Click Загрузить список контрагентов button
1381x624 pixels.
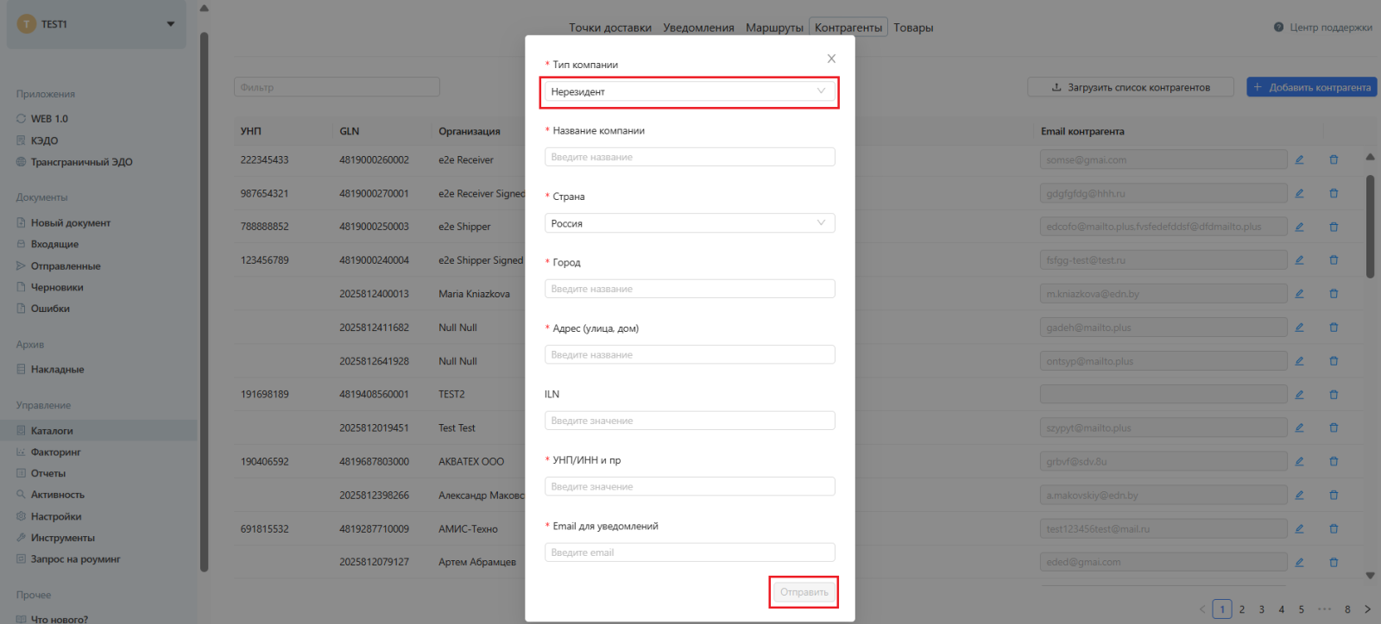pos(1131,87)
